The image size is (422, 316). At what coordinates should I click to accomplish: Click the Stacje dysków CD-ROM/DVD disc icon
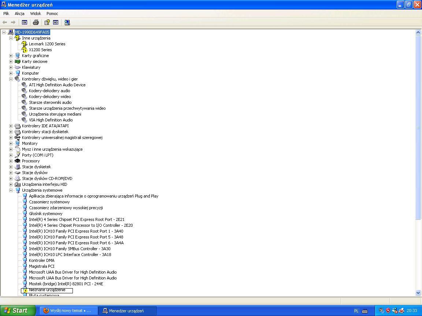(x=18, y=178)
